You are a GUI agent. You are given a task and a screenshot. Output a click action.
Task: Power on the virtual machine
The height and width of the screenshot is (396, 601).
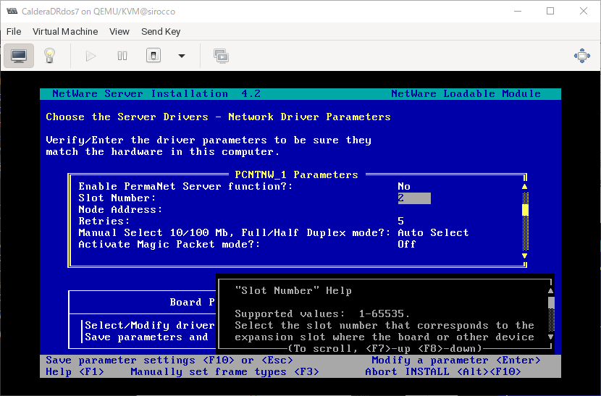tap(91, 56)
